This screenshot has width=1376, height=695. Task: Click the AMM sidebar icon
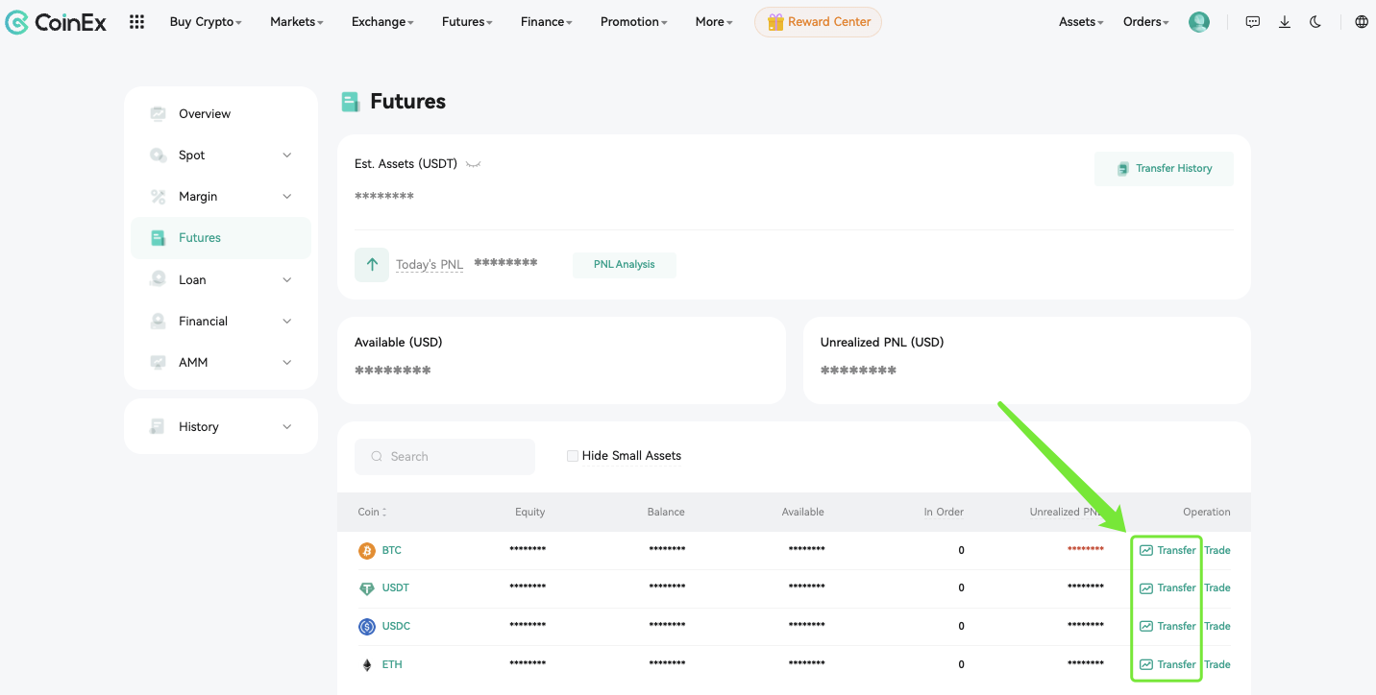pyautogui.click(x=159, y=362)
